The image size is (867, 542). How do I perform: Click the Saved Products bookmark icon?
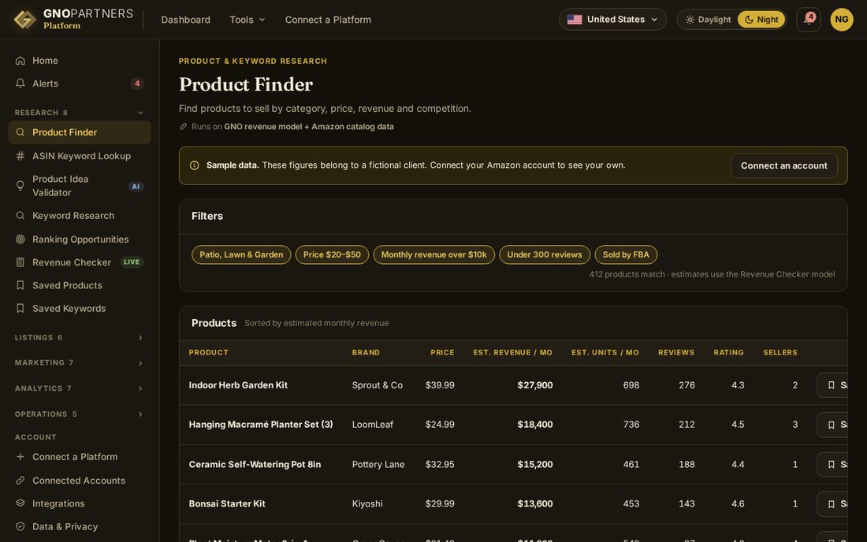[20, 286]
